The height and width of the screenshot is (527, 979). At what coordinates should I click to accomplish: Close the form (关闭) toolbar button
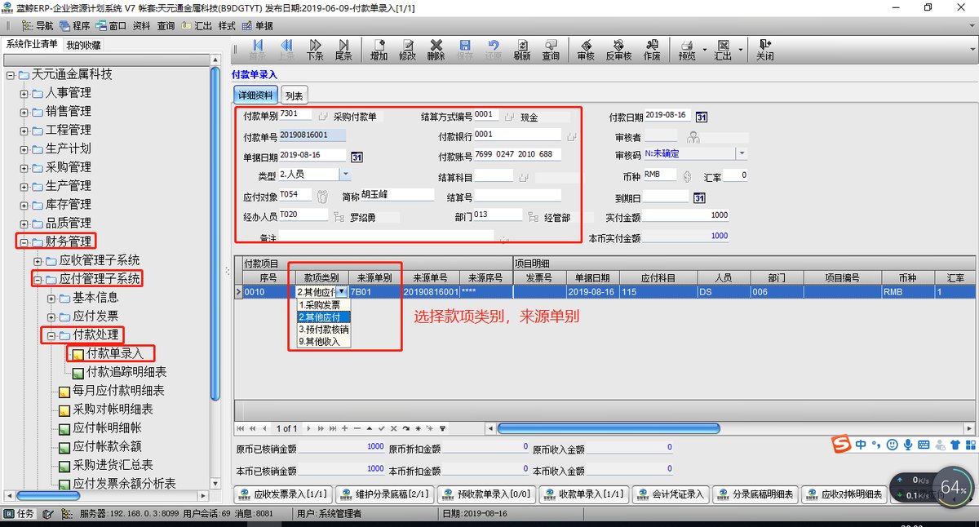coord(764,50)
